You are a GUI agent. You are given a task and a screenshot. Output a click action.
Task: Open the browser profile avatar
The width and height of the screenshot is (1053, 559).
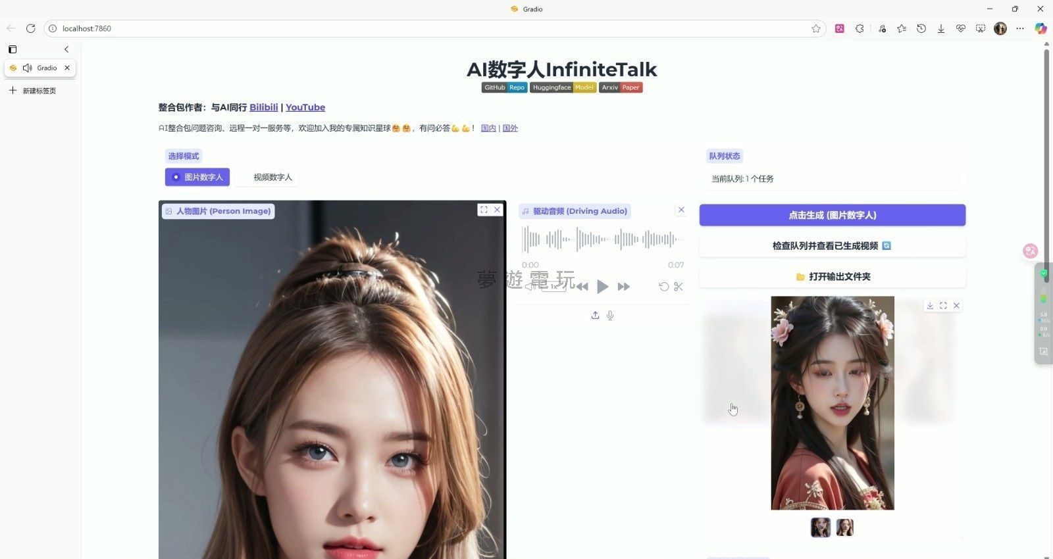click(x=1000, y=28)
